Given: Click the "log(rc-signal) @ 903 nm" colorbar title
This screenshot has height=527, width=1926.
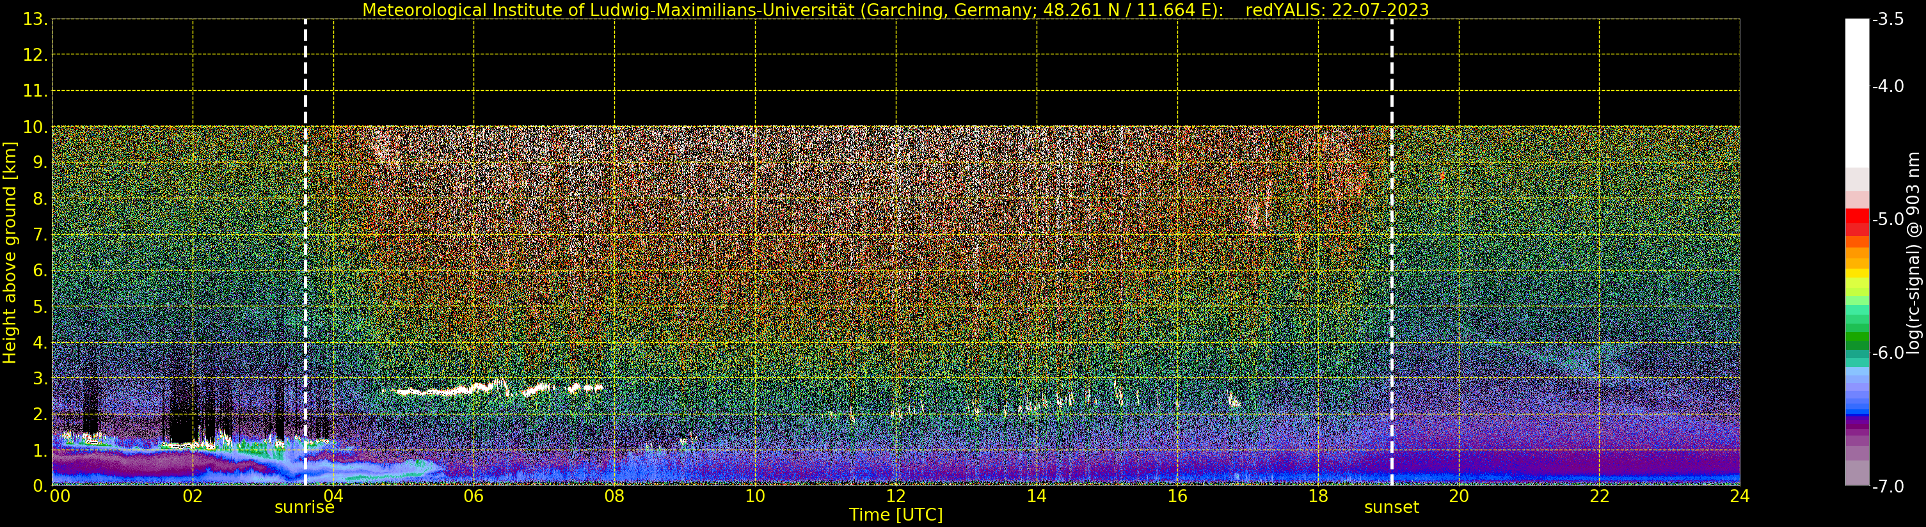Looking at the screenshot, I should (1913, 253).
